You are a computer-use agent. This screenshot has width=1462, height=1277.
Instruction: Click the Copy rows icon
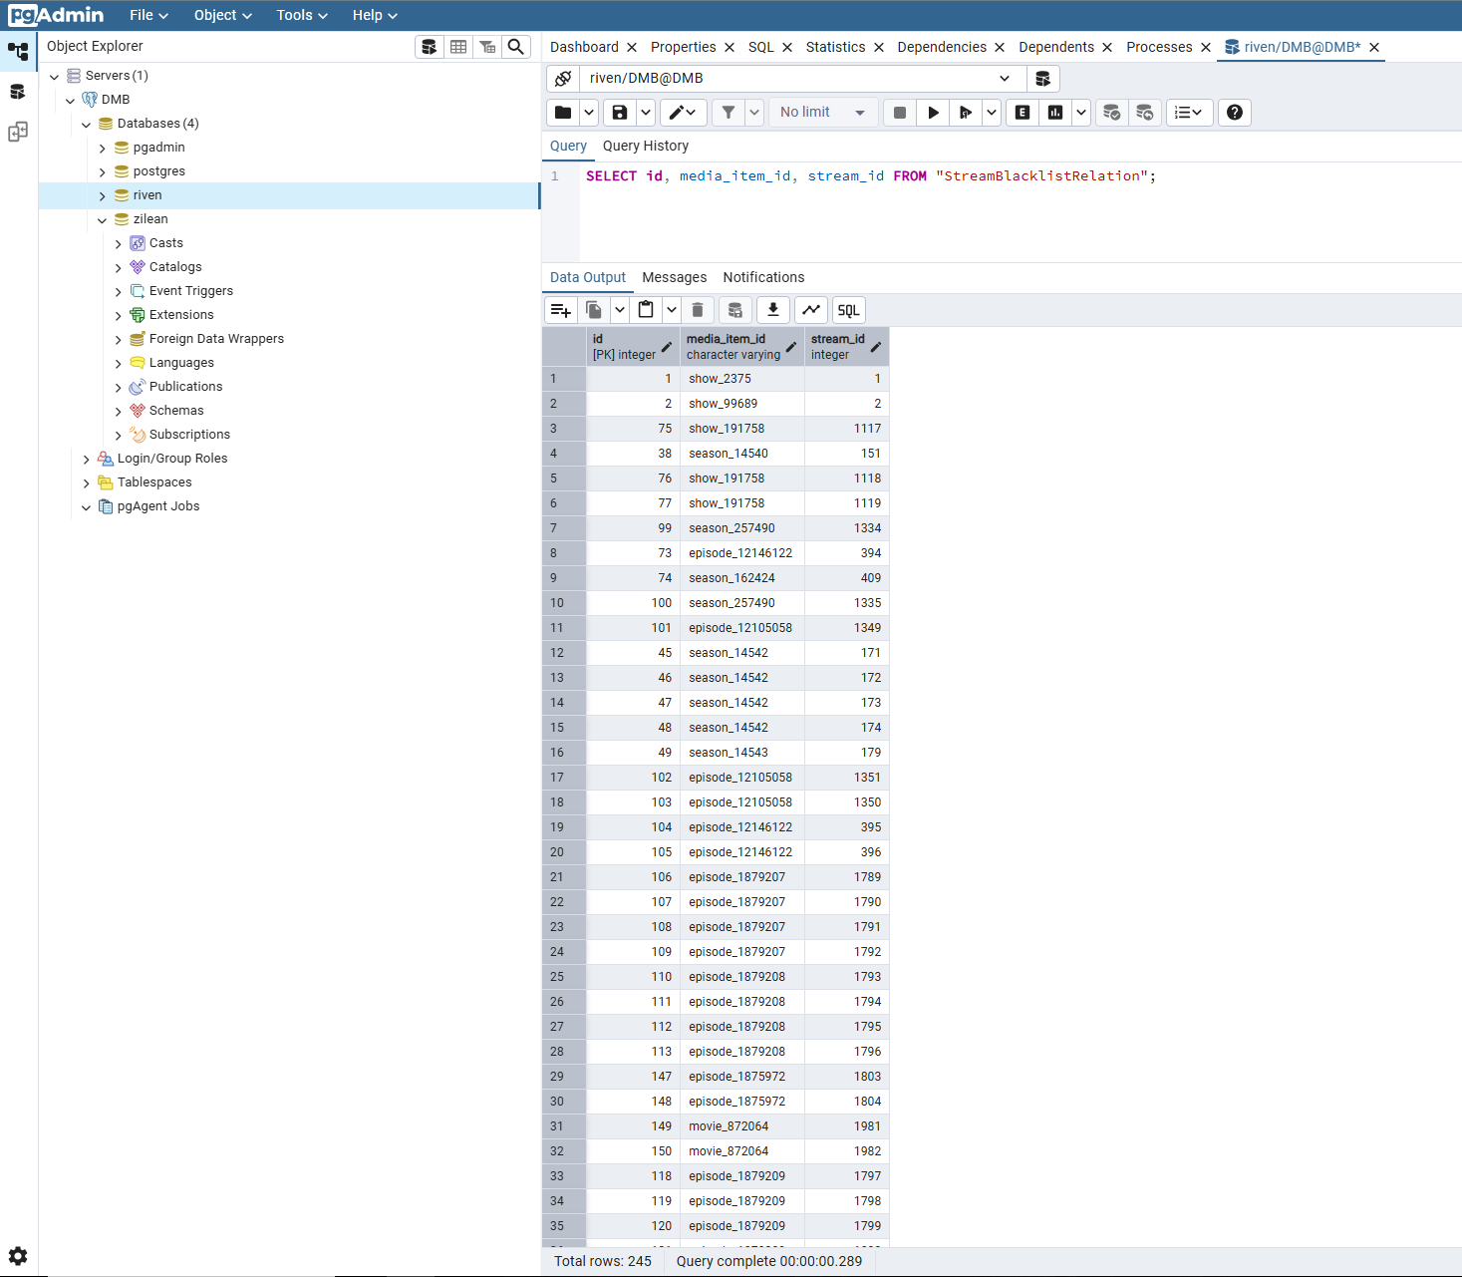click(x=594, y=310)
